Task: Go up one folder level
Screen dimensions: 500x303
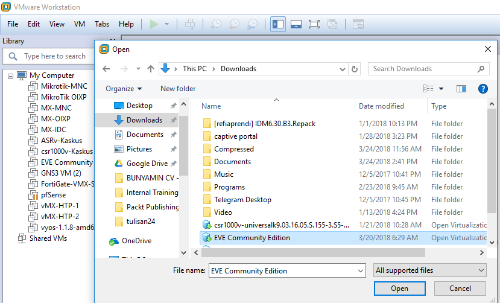Action: point(151,69)
